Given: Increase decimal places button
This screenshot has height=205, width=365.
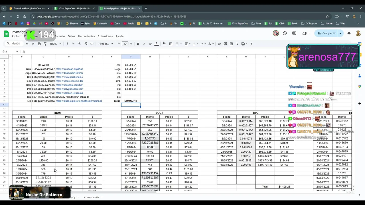Looking at the screenshot, I should (x=86, y=44).
